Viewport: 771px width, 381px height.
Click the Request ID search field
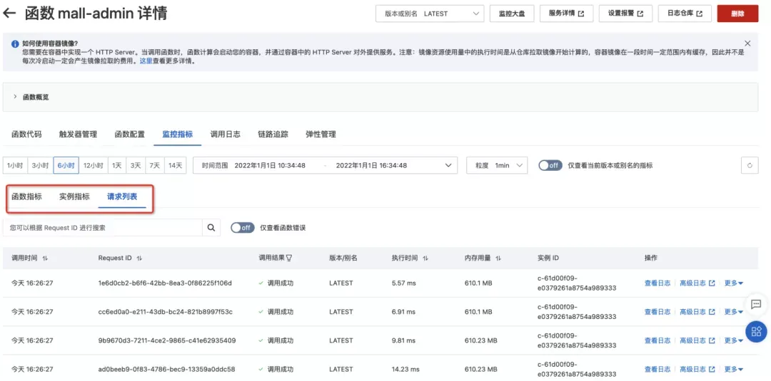pos(103,227)
